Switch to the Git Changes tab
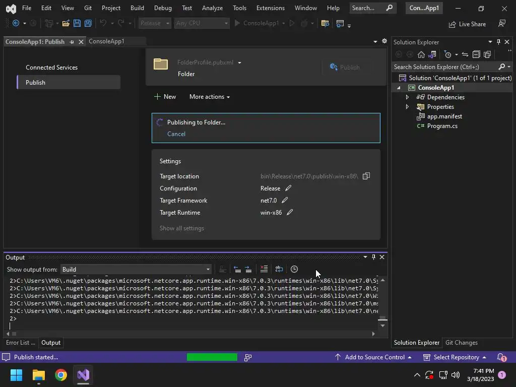The width and height of the screenshot is (516, 387). point(462,343)
